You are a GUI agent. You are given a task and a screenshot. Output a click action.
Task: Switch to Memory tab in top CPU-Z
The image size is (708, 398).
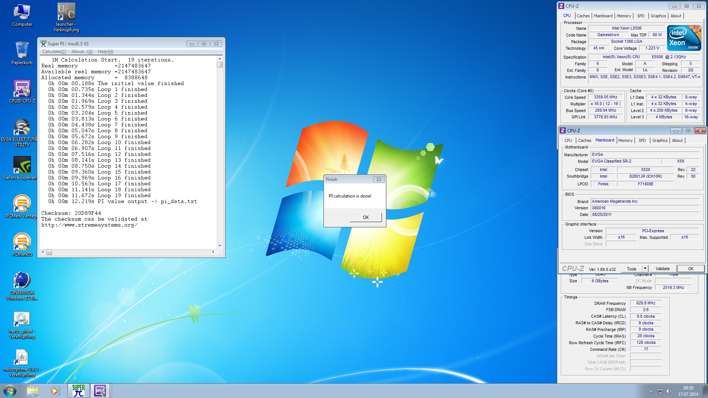pyautogui.click(x=624, y=16)
